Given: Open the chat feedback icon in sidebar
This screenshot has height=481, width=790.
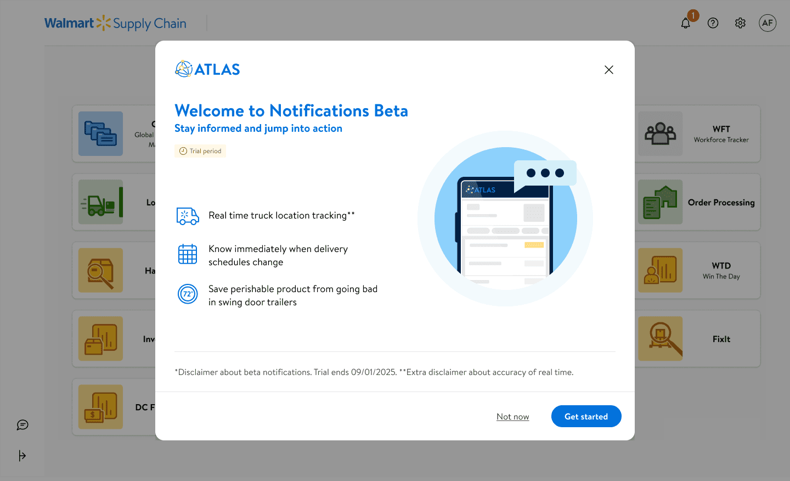Looking at the screenshot, I should tap(22, 425).
